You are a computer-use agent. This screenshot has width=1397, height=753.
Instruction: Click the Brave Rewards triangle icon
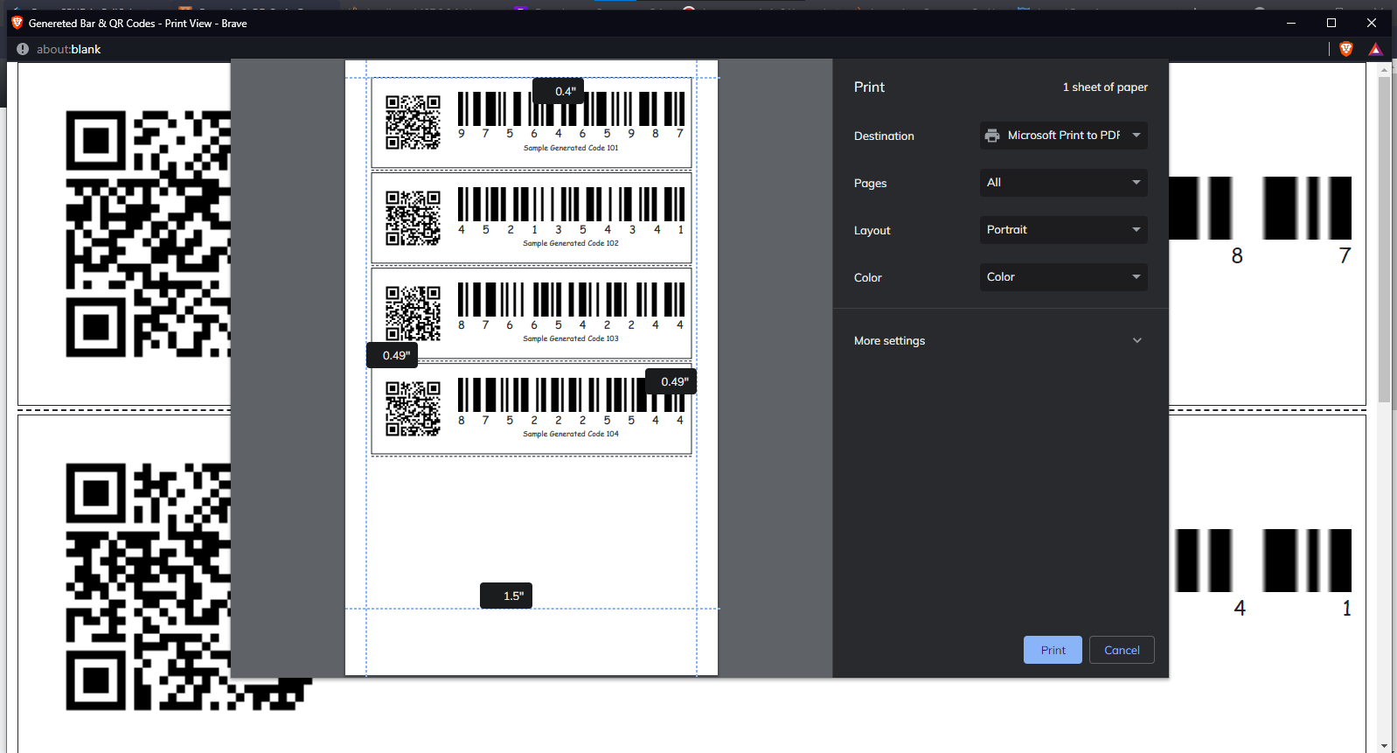click(1376, 49)
